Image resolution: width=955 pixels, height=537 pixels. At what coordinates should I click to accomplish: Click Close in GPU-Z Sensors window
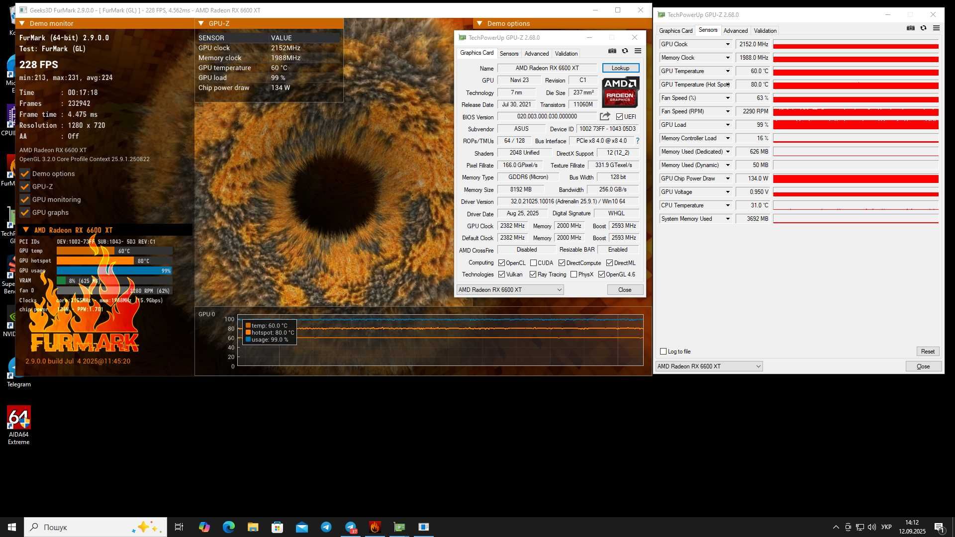coord(923,366)
